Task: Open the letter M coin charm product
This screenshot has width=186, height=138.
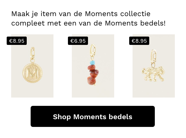Action: click(32, 66)
